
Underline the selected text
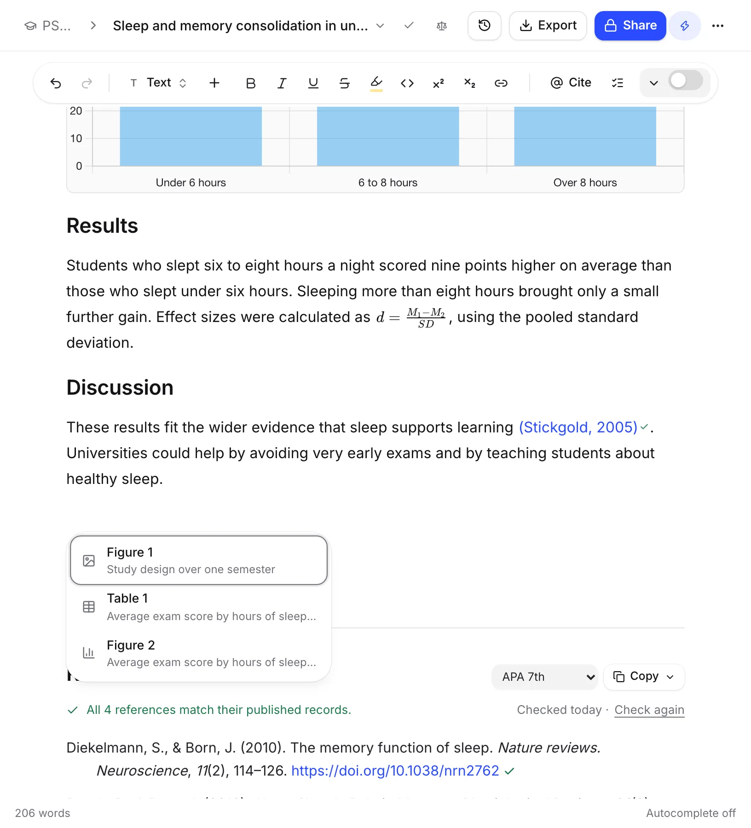[313, 83]
